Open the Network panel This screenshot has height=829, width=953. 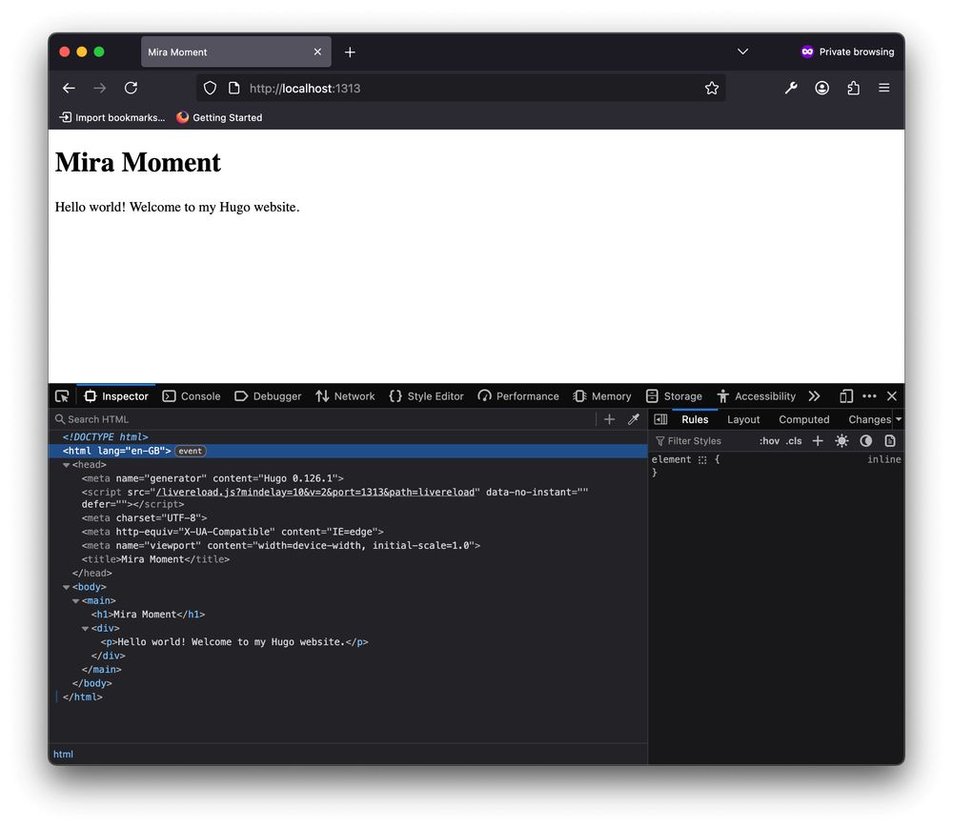point(345,396)
